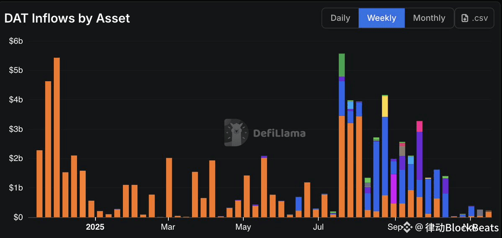Select the Weekly interval tab

click(x=381, y=18)
